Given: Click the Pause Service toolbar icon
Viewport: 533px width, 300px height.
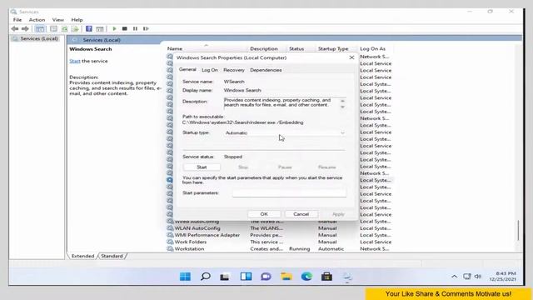Looking at the screenshot, I should point(135,29).
